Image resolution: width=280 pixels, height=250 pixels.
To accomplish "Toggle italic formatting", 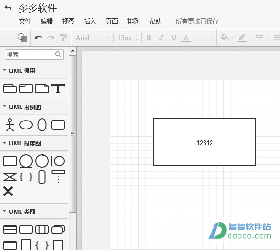I will point(161,38).
